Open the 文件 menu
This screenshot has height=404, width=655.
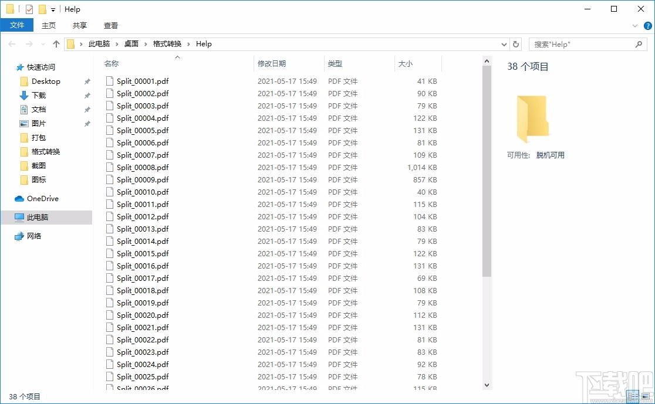17,25
